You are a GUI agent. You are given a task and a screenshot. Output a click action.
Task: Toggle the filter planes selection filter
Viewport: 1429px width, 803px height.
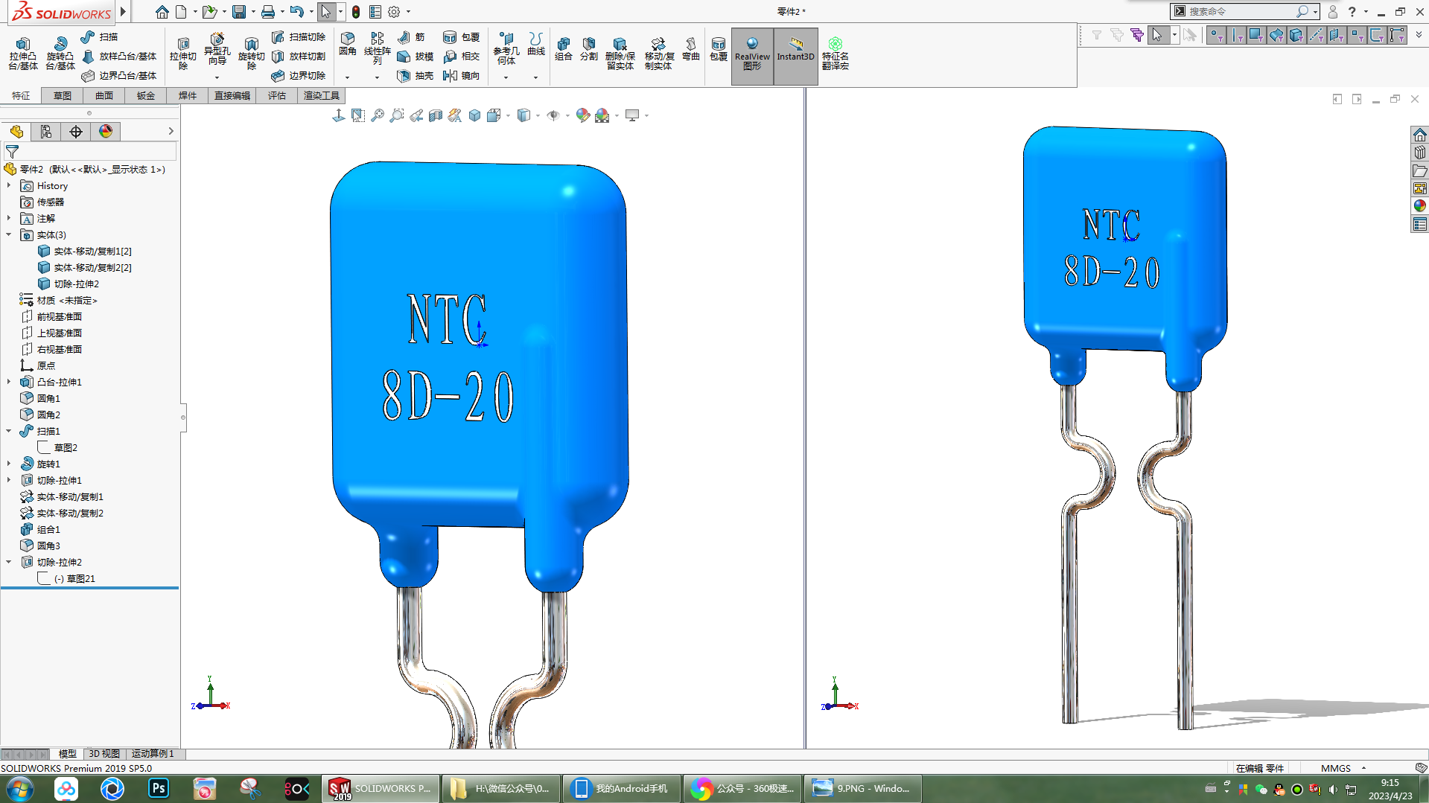(x=1337, y=35)
